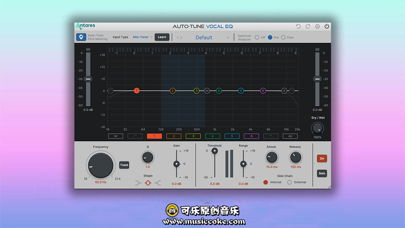Select band 5 node on the EQ graph
This screenshot has height=228, width=405.
pyautogui.click(x=241, y=91)
